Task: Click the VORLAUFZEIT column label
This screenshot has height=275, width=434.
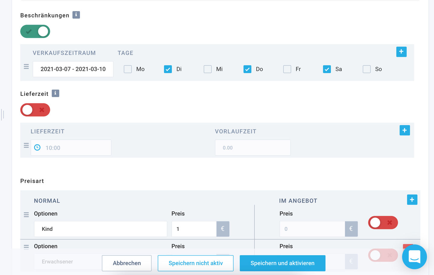Action: [236, 131]
